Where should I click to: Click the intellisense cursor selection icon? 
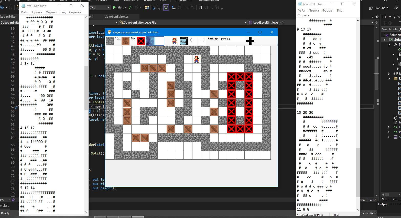[174, 7]
